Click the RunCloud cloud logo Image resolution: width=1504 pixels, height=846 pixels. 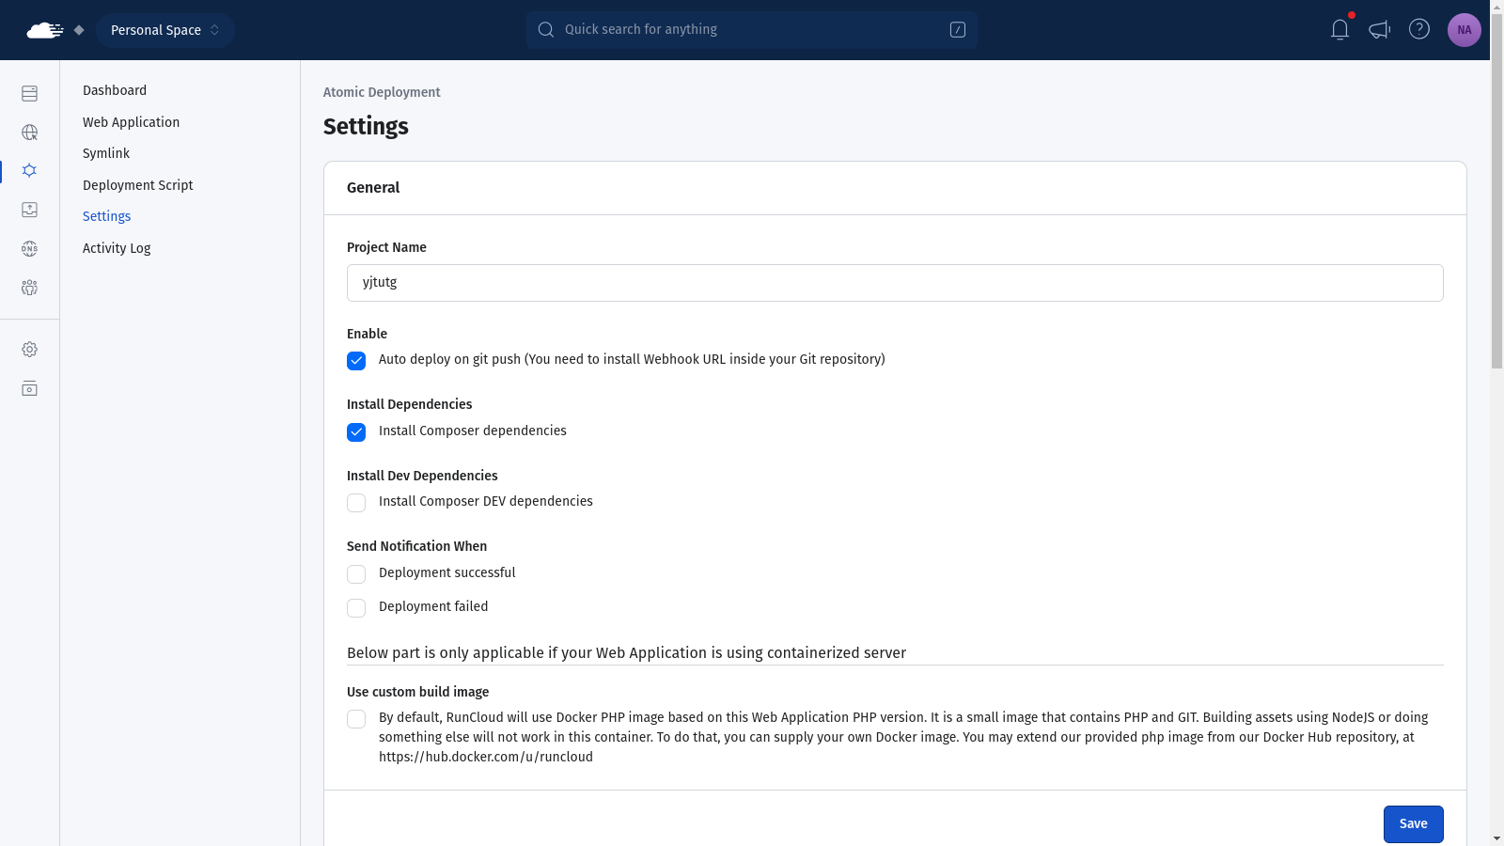coord(44,30)
